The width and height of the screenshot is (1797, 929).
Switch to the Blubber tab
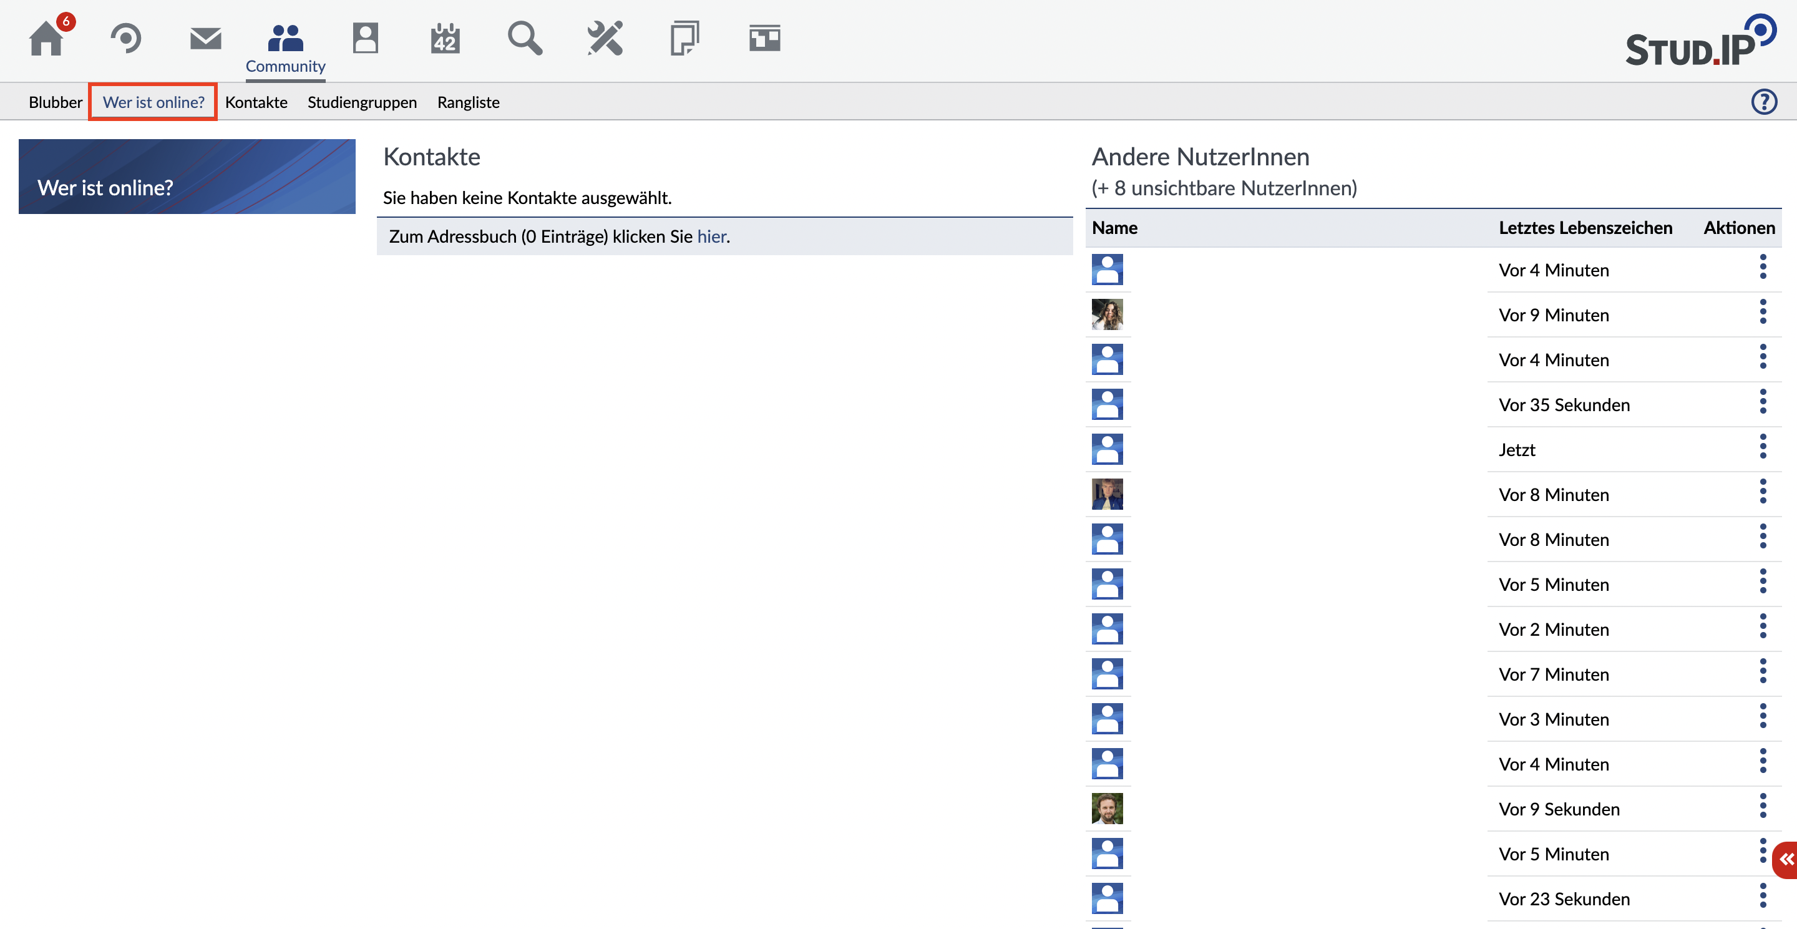[55, 102]
